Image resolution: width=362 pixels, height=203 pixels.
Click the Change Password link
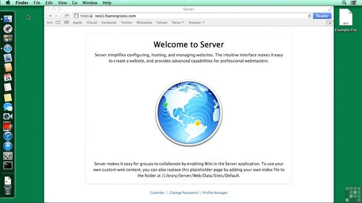[x=183, y=193]
